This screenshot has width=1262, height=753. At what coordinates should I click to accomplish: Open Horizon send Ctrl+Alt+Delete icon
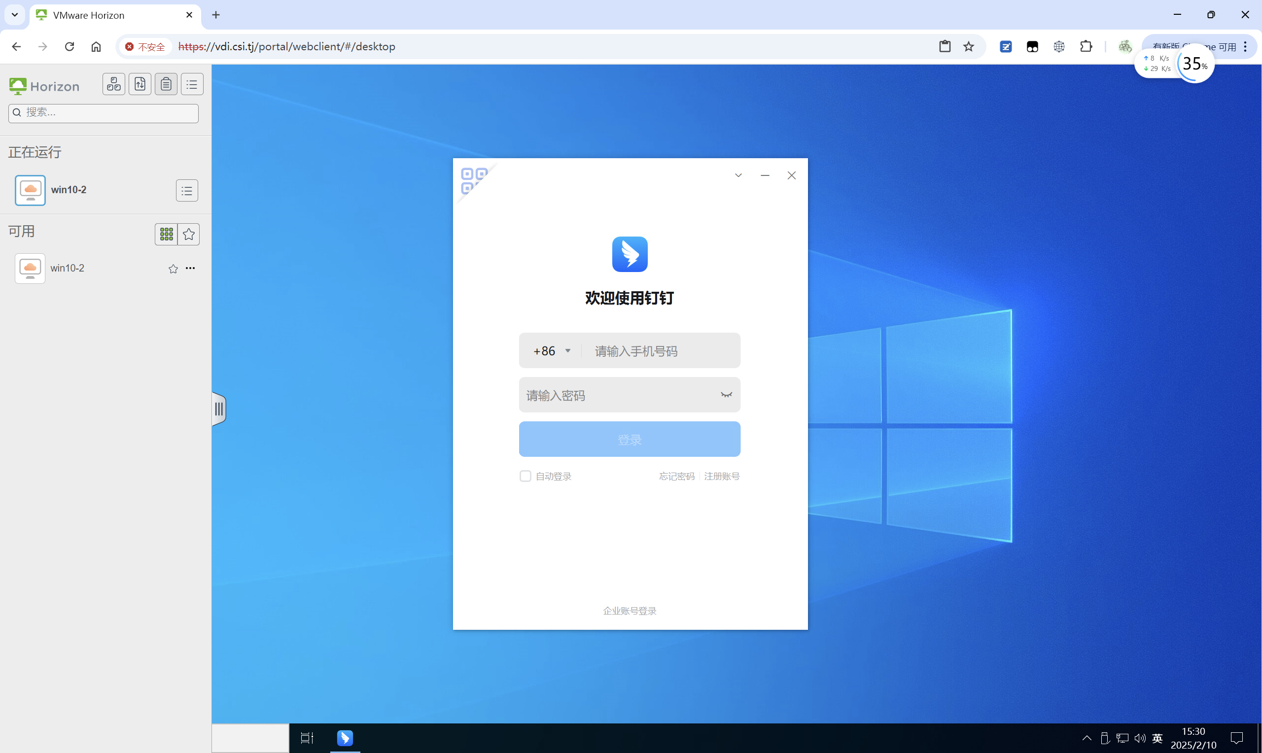(114, 84)
